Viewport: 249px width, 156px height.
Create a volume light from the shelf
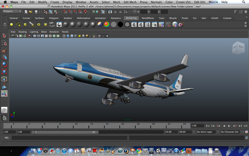click(45, 25)
